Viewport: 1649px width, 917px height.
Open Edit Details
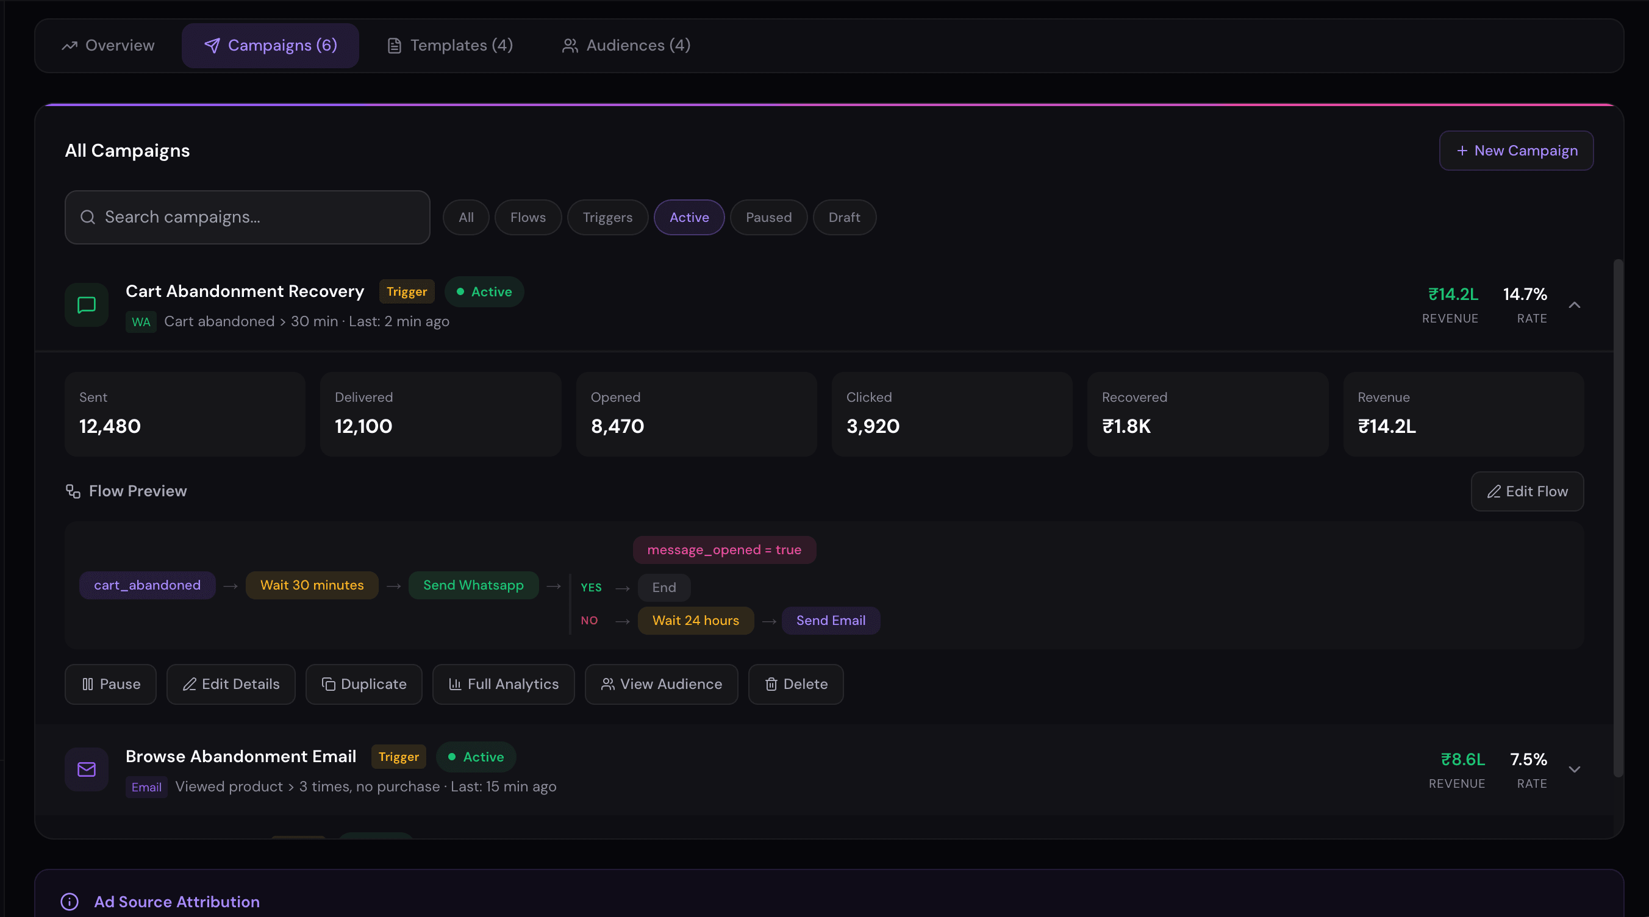231,685
